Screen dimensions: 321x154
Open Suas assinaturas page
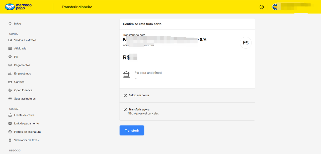25,99
